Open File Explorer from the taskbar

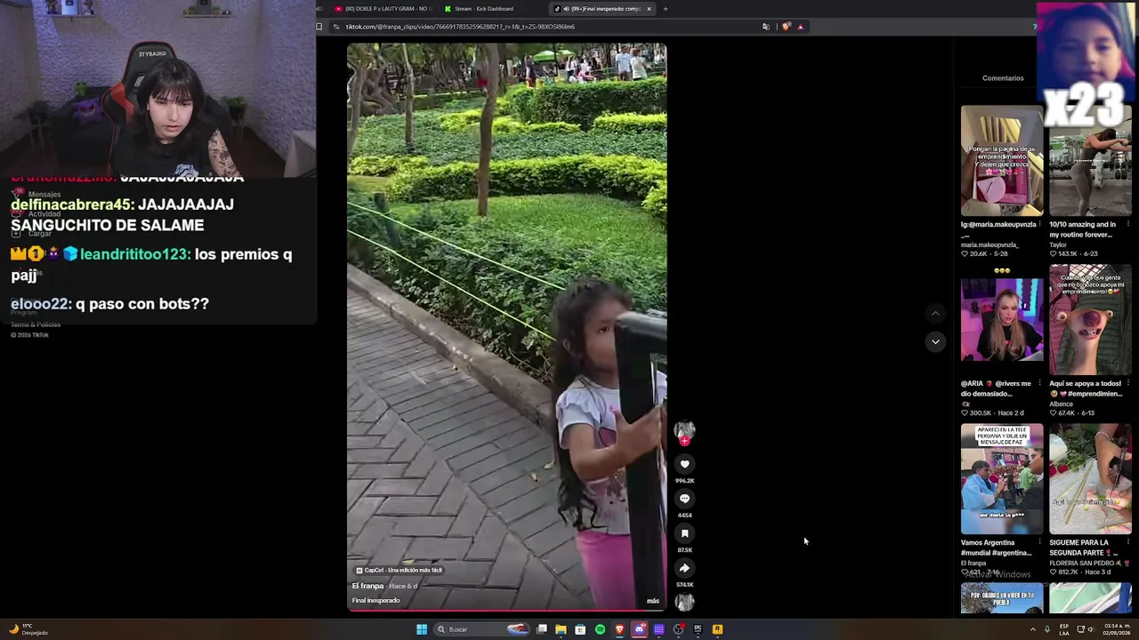tap(561, 629)
